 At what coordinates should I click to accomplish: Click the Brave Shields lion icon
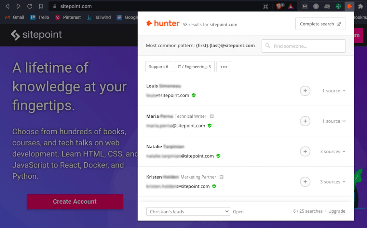pos(279,6)
